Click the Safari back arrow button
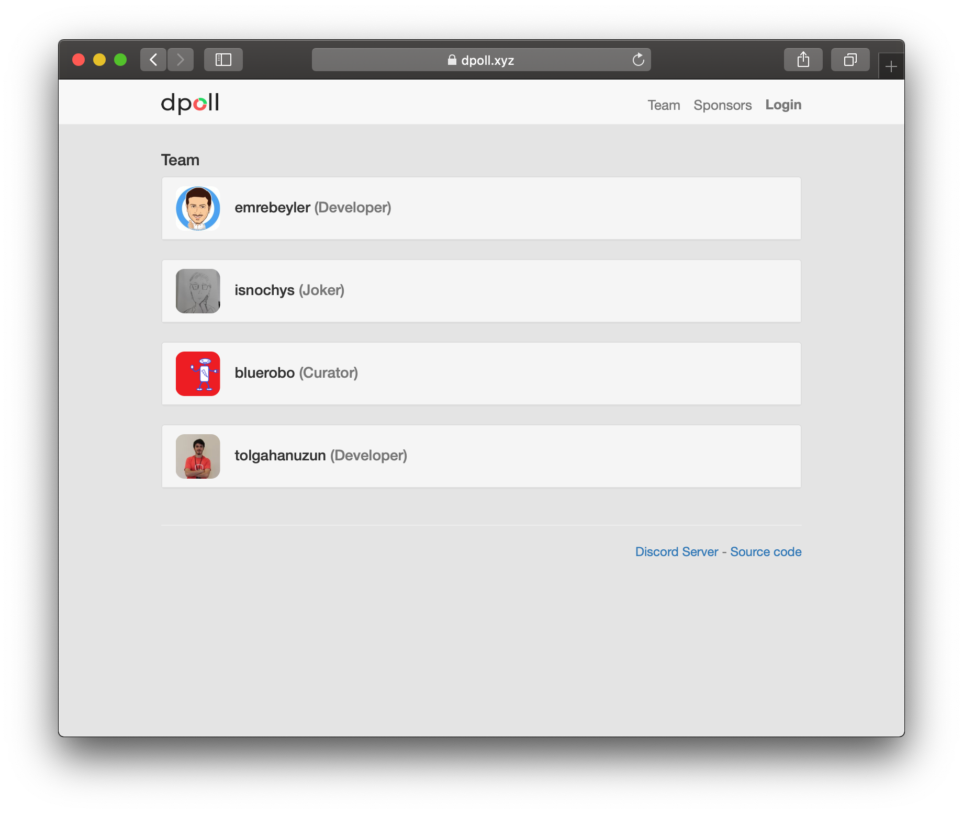The width and height of the screenshot is (963, 814). point(153,60)
